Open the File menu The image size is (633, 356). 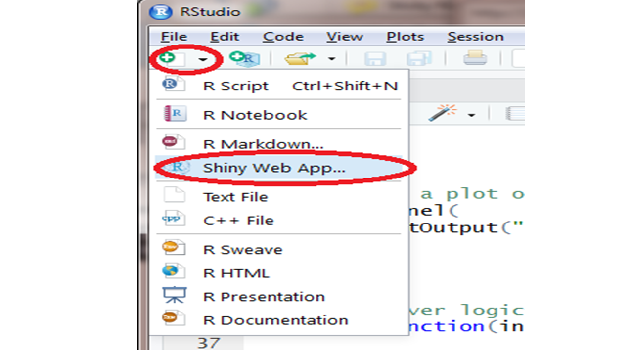tap(174, 37)
